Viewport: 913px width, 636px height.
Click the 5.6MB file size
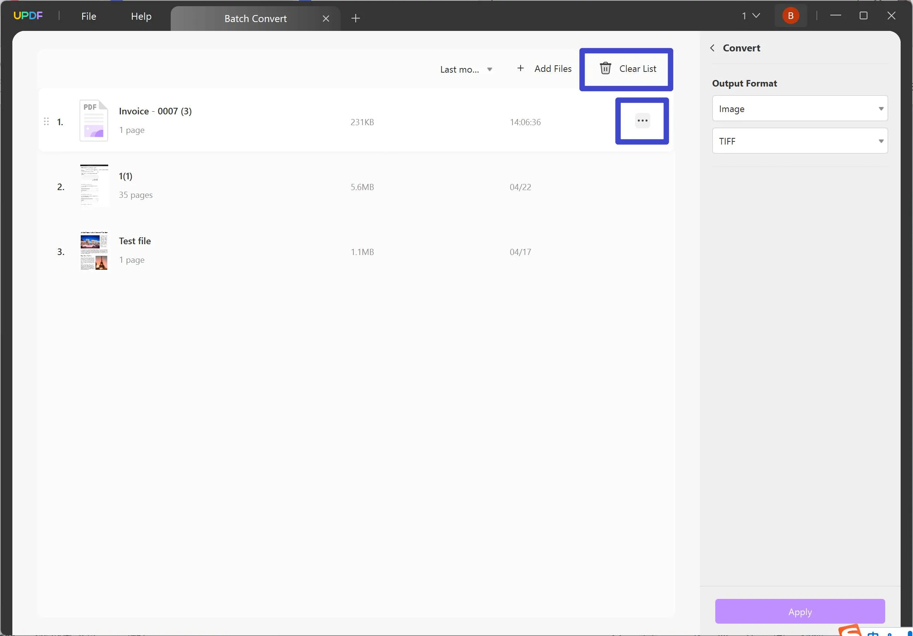click(362, 187)
